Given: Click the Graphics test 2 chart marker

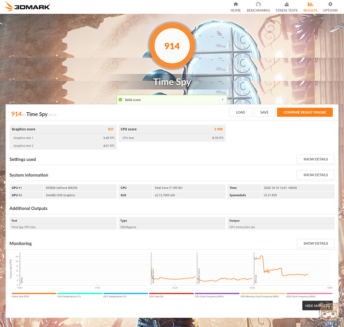Looking at the screenshot, I should (x=199, y=276).
